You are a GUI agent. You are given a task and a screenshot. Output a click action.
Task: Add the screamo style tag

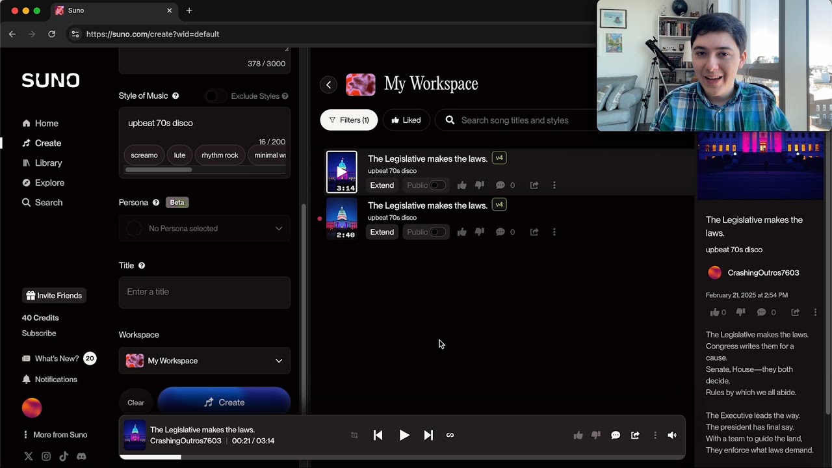tap(144, 155)
